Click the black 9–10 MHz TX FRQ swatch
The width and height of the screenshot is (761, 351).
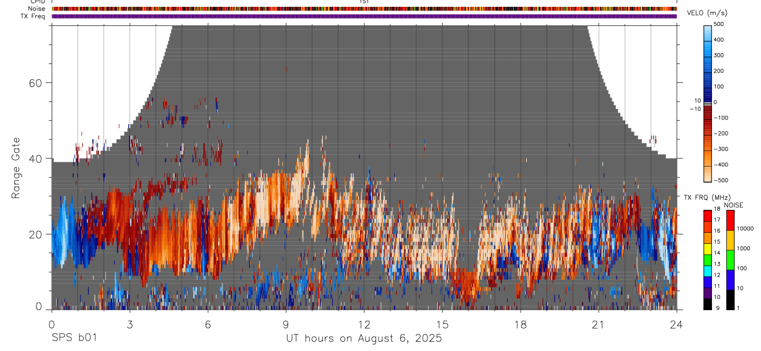point(707,303)
